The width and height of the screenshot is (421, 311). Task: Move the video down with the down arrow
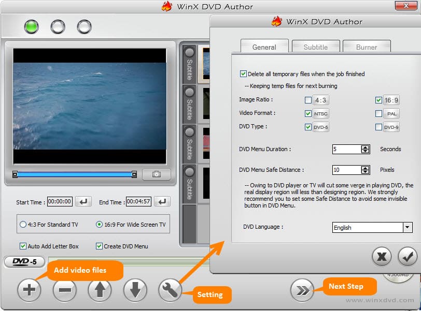coord(135,290)
